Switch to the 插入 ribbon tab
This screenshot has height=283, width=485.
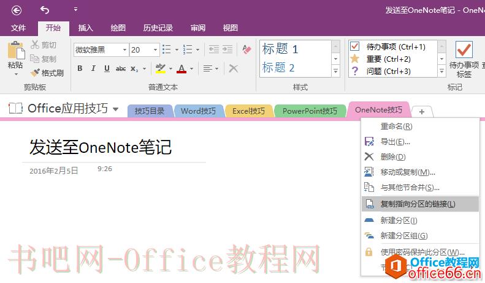click(86, 28)
